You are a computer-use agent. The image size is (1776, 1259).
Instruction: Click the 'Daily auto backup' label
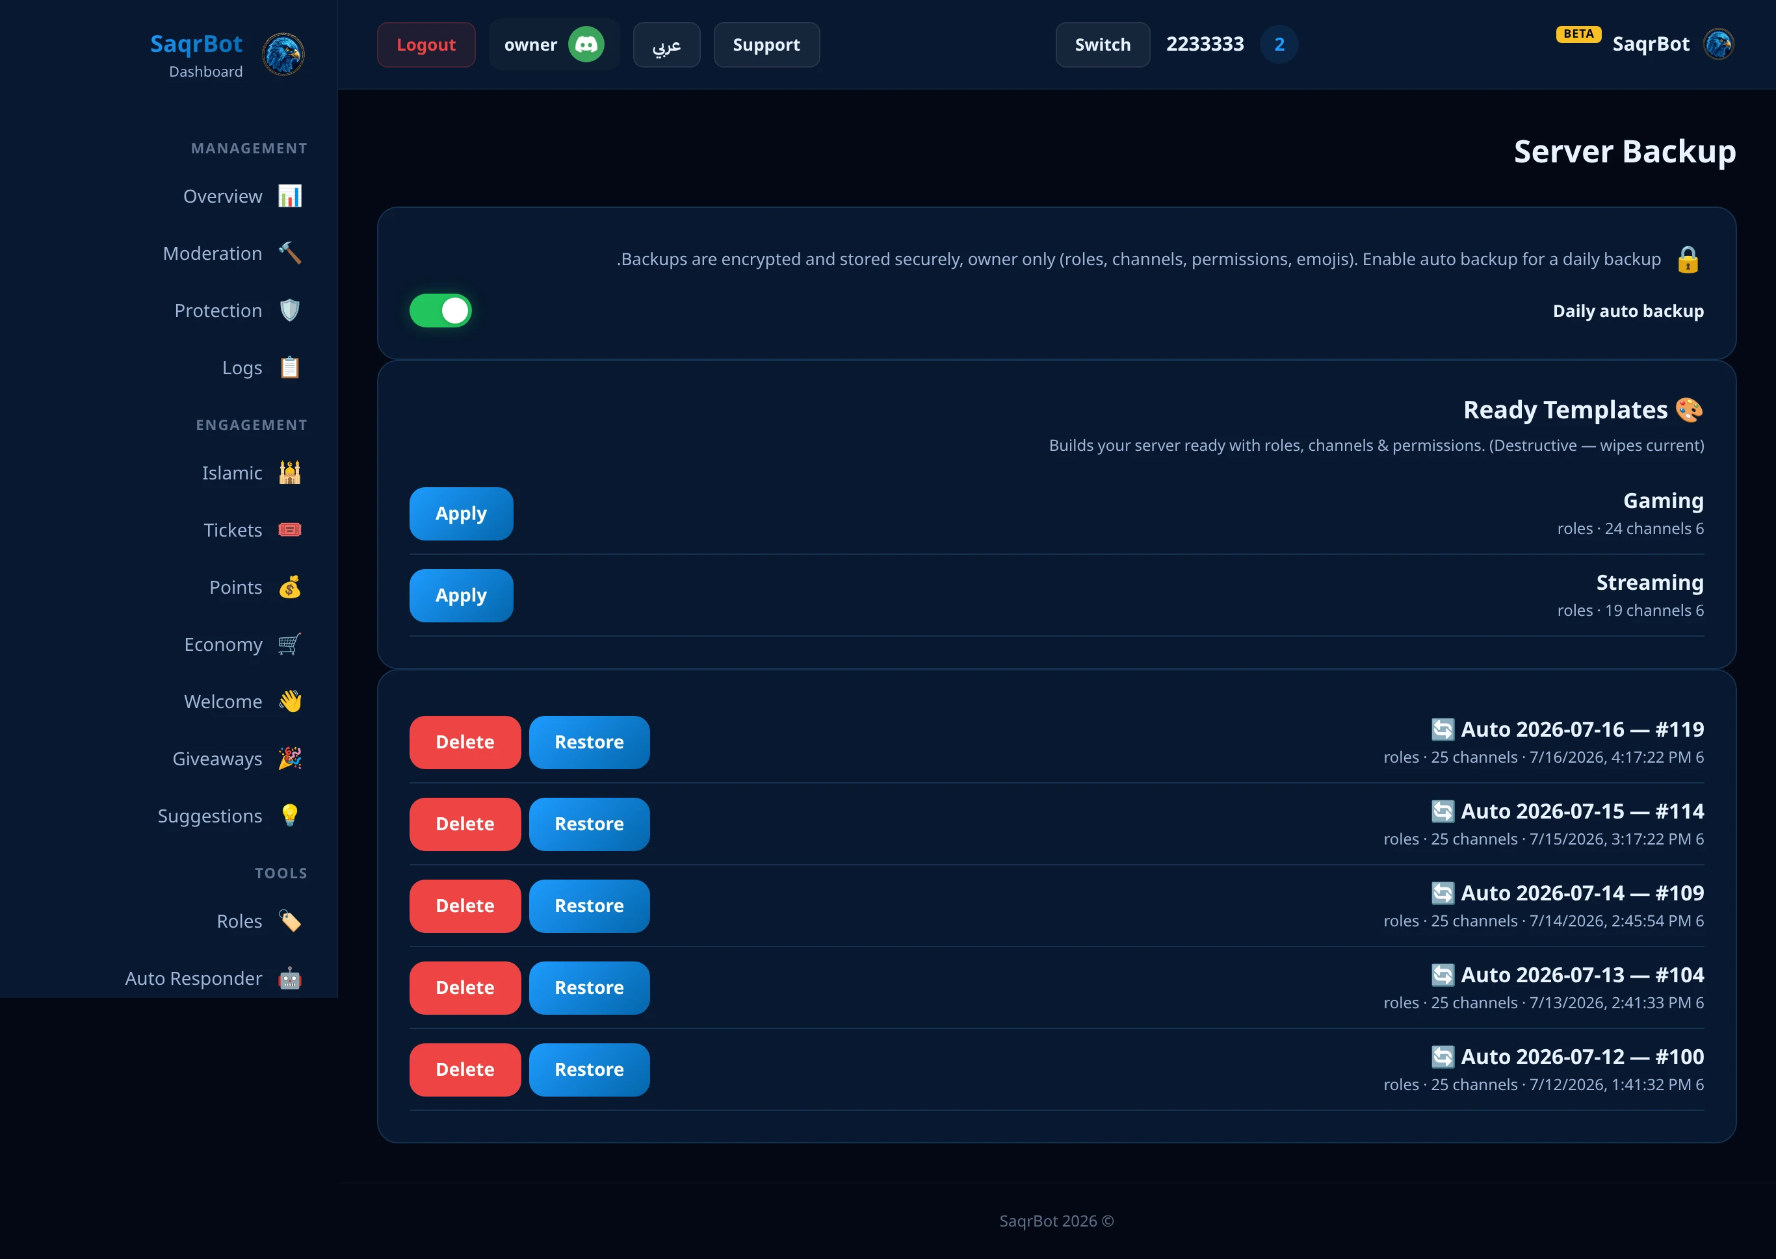(1628, 311)
